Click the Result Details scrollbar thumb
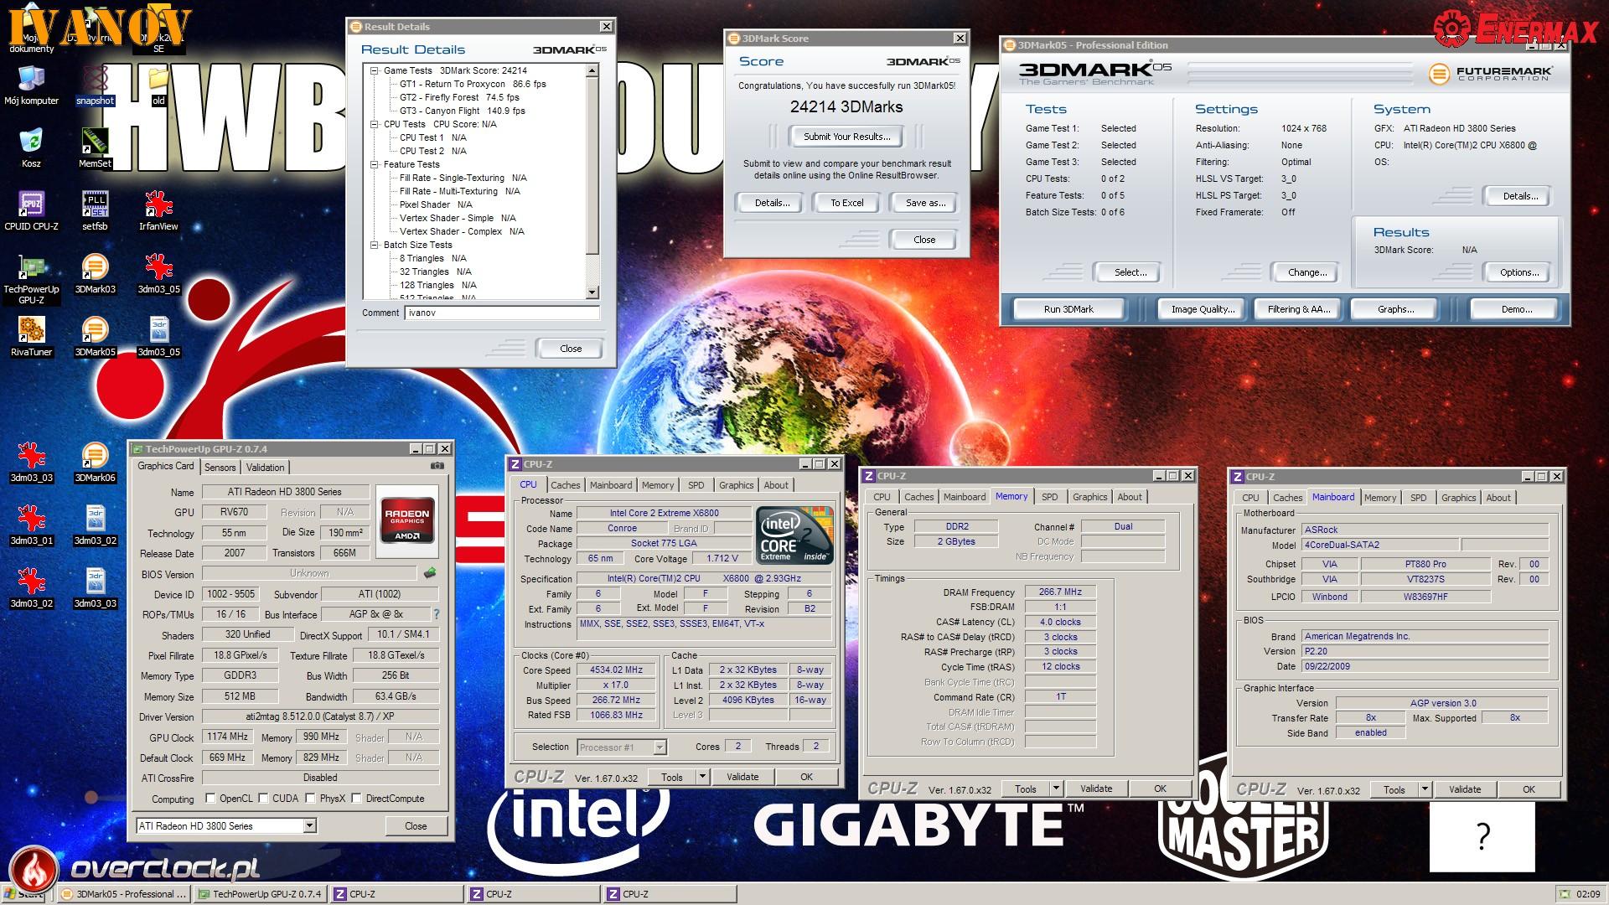Viewport: 1609px width, 905px height. click(592, 166)
